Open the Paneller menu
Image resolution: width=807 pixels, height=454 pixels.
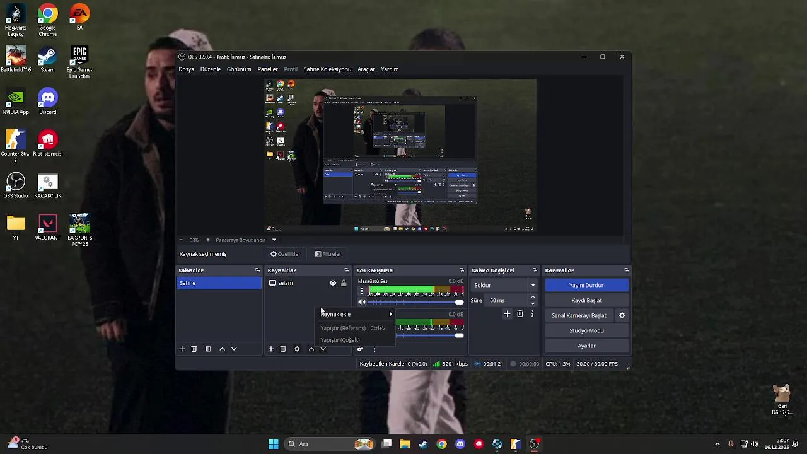(x=267, y=69)
